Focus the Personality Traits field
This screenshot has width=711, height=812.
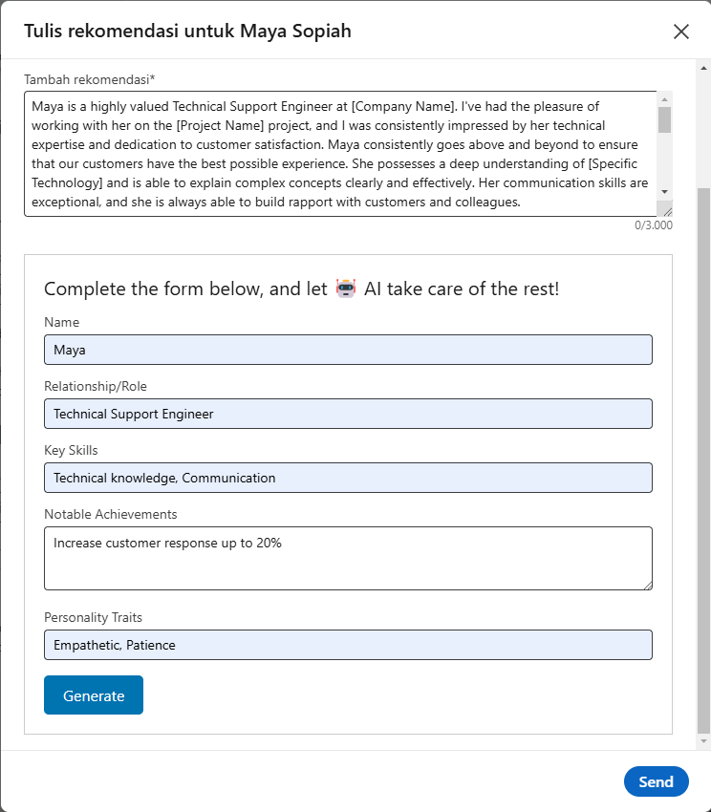[348, 645]
